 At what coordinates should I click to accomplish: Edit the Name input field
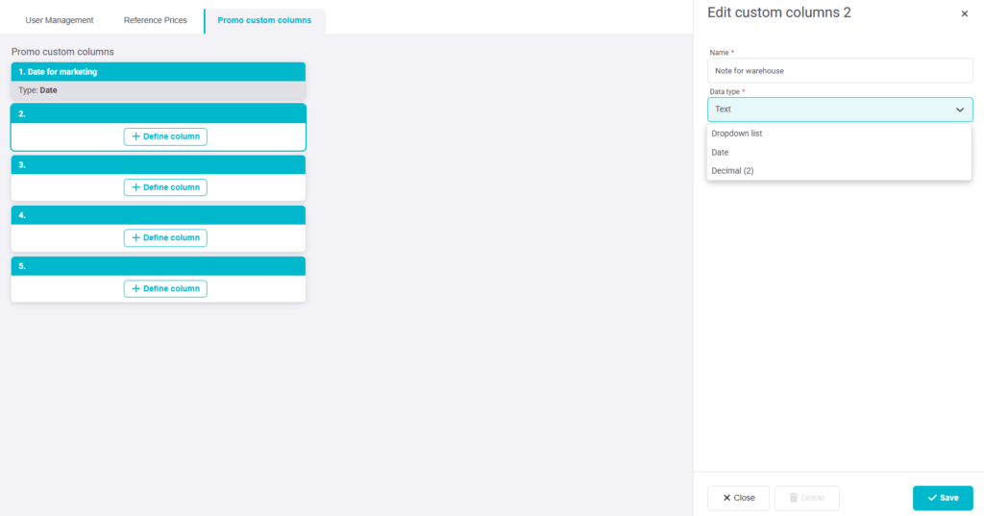[839, 71]
